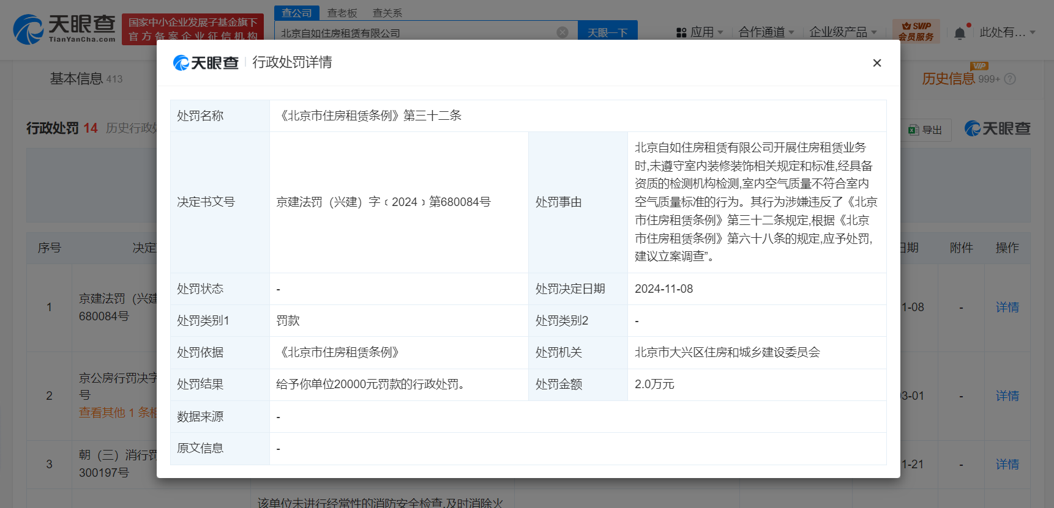Click the 应用 grid icon

(681, 32)
